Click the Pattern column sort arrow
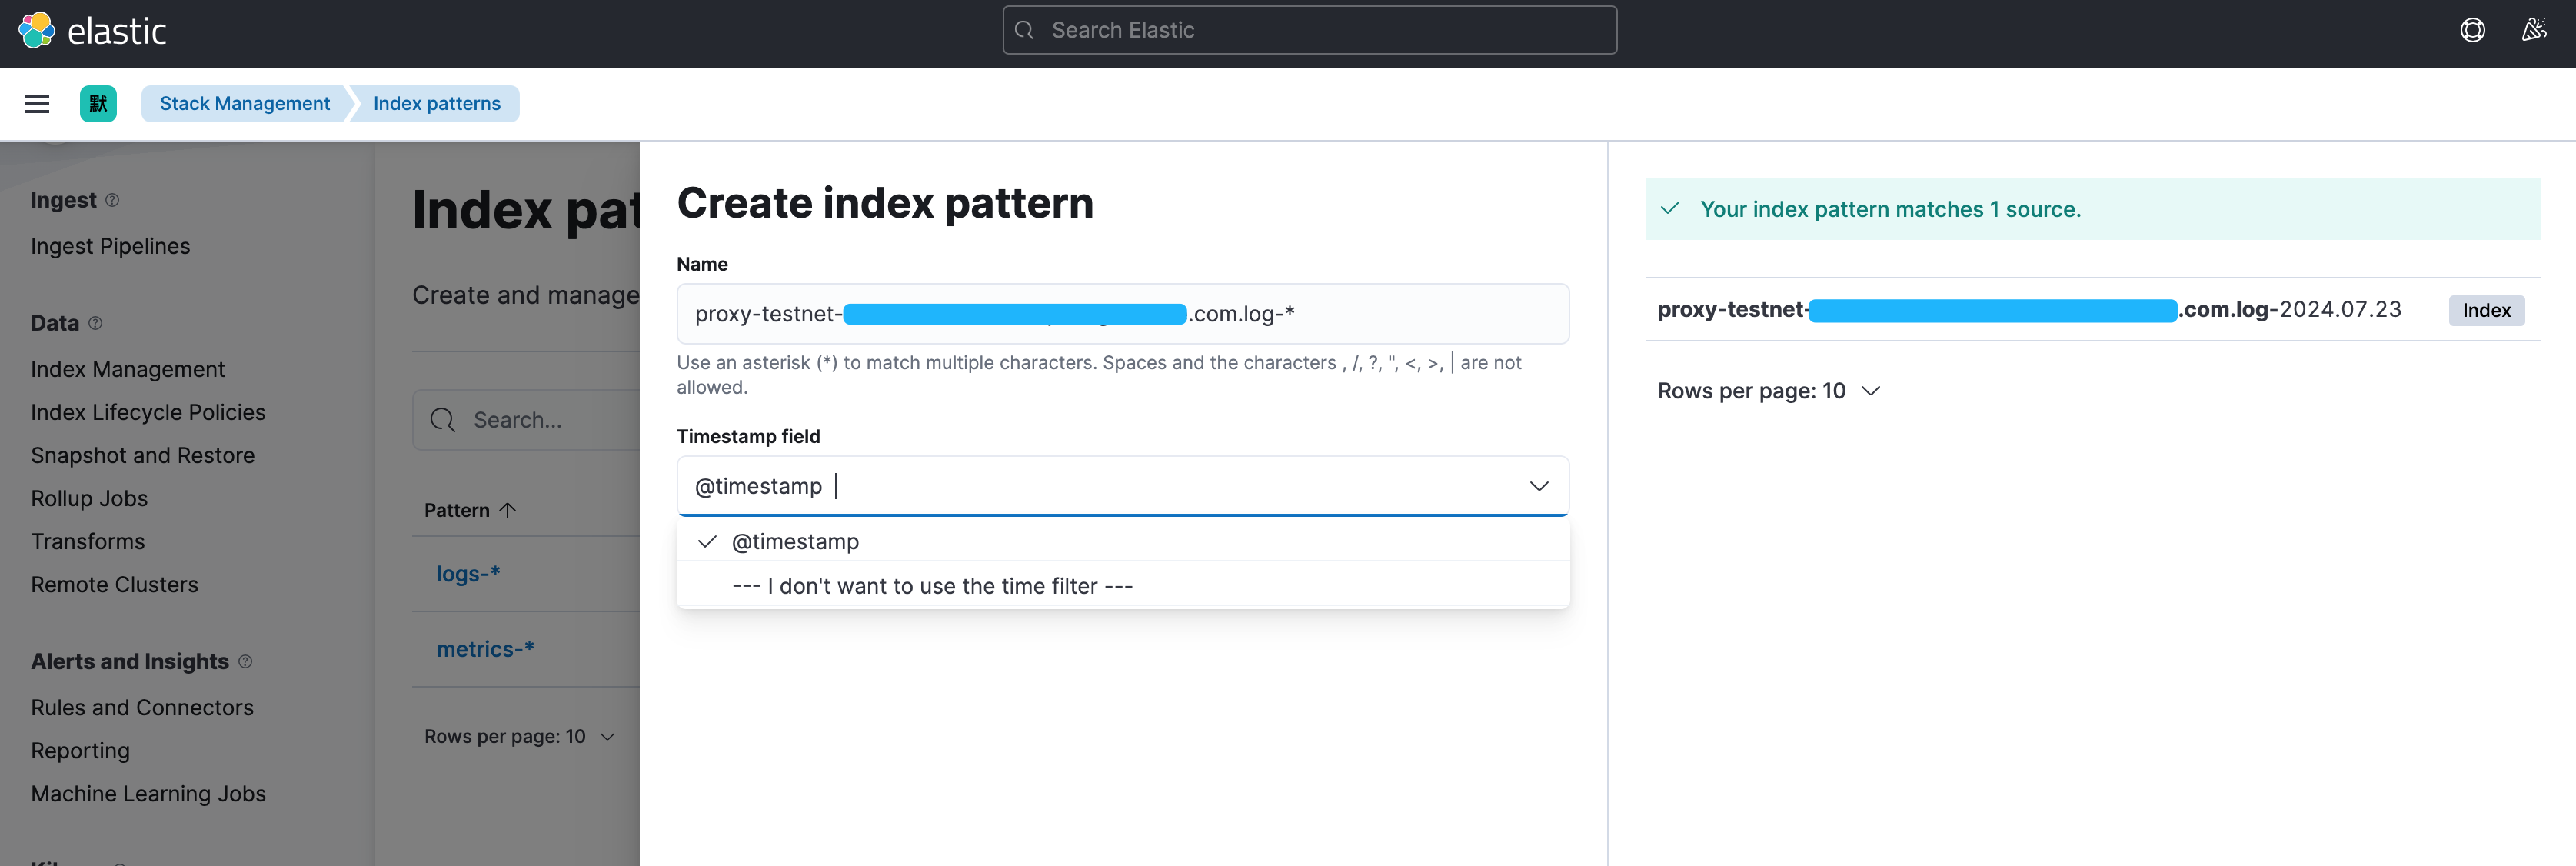The image size is (2576, 866). (508, 510)
